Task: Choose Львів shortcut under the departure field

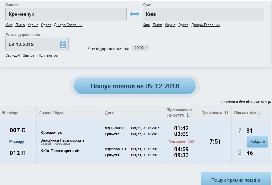Action: (20, 25)
